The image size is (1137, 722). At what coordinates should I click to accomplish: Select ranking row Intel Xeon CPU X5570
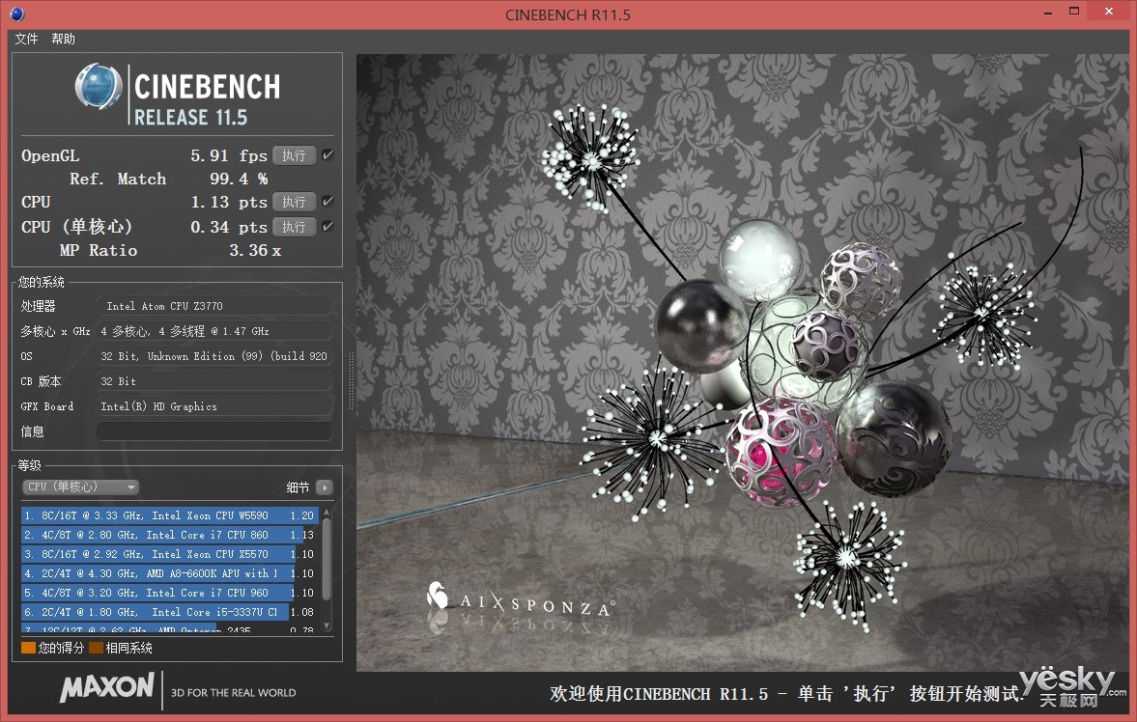pyautogui.click(x=170, y=554)
